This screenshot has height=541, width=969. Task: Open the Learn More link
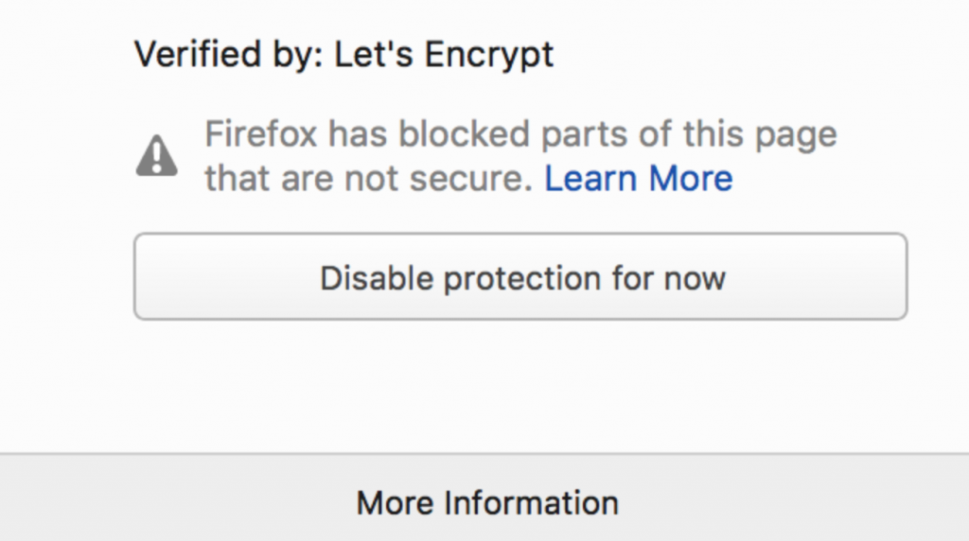click(x=638, y=178)
